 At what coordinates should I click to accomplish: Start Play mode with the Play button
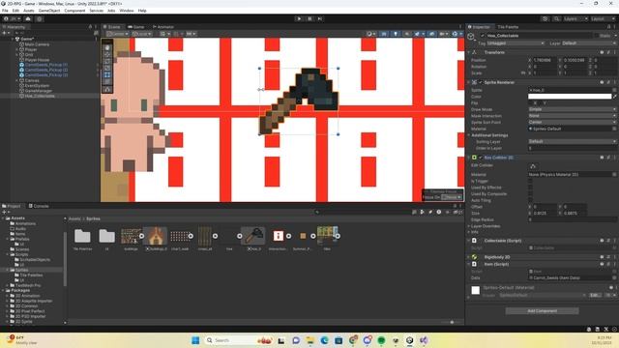click(299, 18)
